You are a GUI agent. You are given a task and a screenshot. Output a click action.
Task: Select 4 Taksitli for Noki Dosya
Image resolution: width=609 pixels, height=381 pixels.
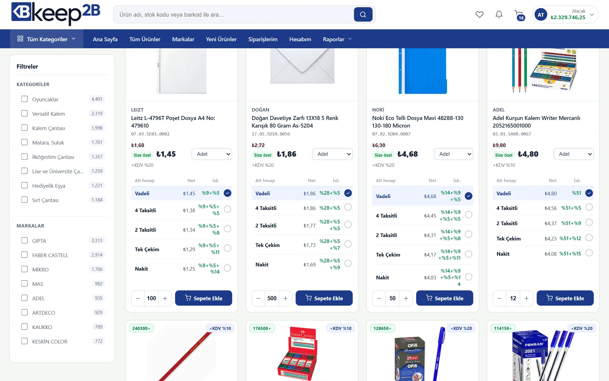[x=469, y=215]
